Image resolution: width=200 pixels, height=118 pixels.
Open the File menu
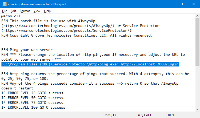pyautogui.click(x=5, y=11)
